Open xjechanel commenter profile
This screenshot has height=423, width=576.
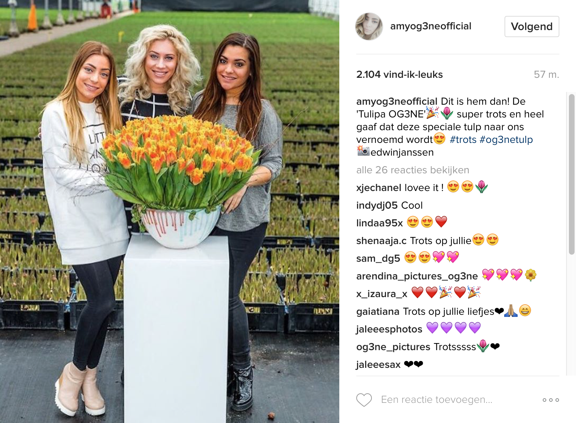point(379,188)
